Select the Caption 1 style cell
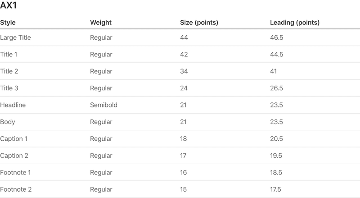The width and height of the screenshot is (360, 198). pos(13,138)
